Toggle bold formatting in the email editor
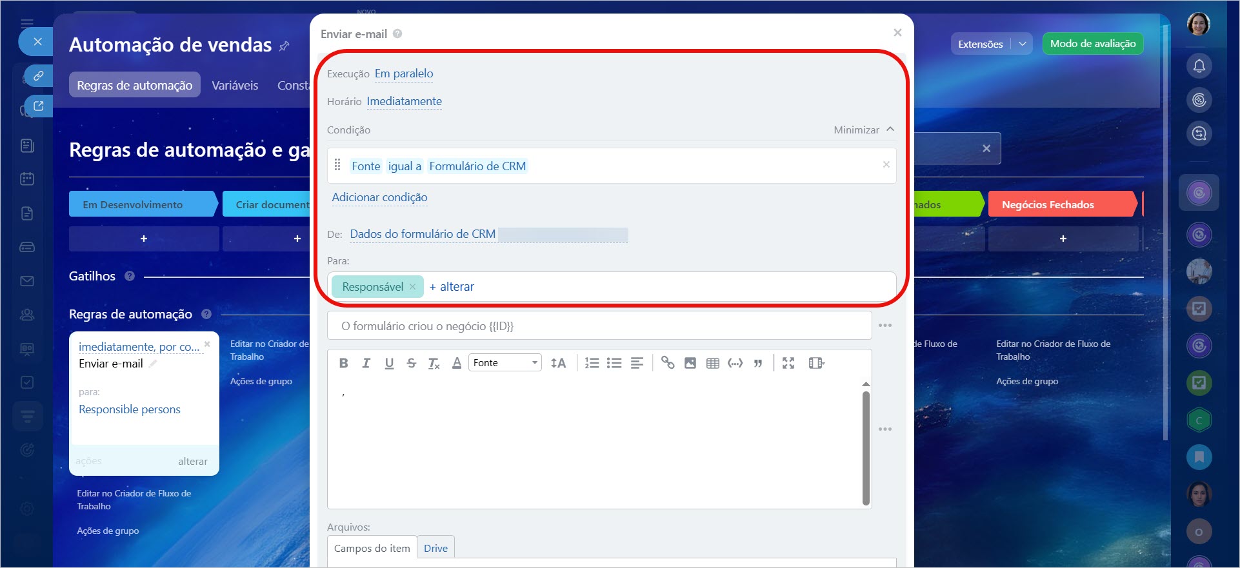The height and width of the screenshot is (568, 1240). 344,363
